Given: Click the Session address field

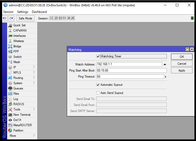Looking at the screenshot, I should [x=62, y=18].
